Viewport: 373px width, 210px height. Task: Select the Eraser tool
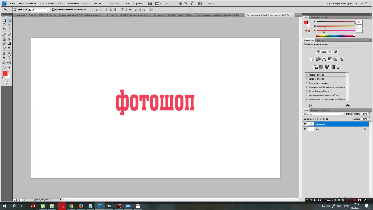click(x=4, y=43)
